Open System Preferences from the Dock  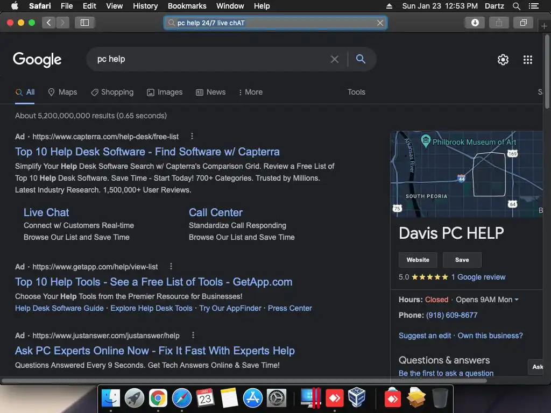pyautogui.click(x=277, y=398)
